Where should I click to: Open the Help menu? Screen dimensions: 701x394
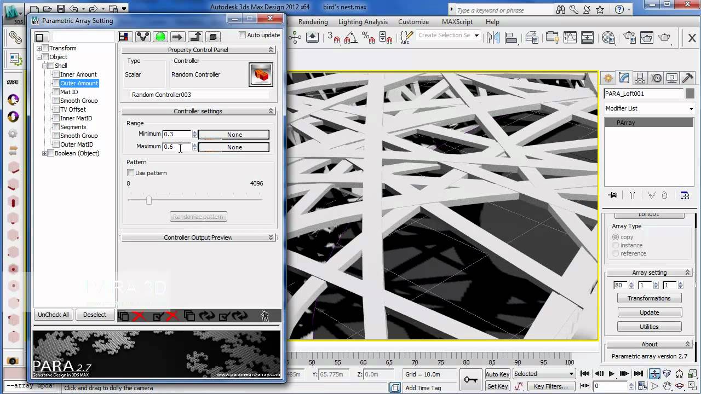coord(492,22)
